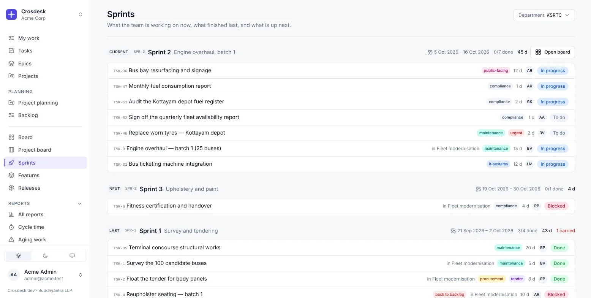The image size is (591, 298).
Task: Switch to dark theme
Action: coord(45,256)
